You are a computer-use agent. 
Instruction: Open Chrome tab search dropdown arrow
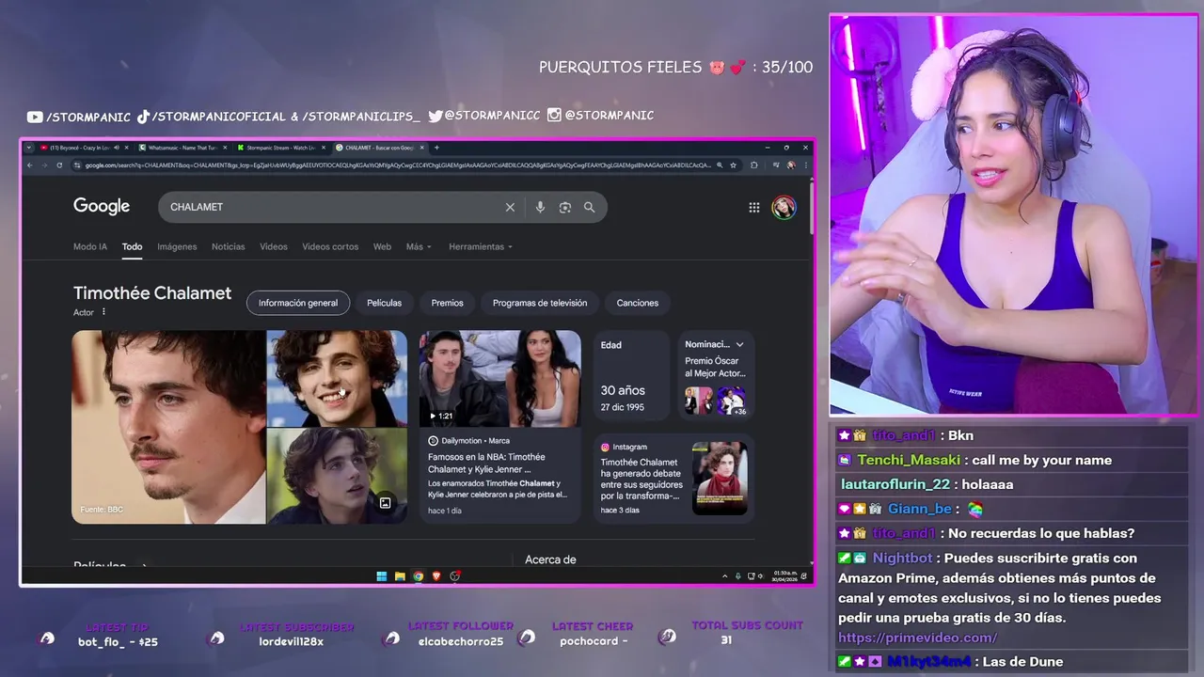coord(28,148)
